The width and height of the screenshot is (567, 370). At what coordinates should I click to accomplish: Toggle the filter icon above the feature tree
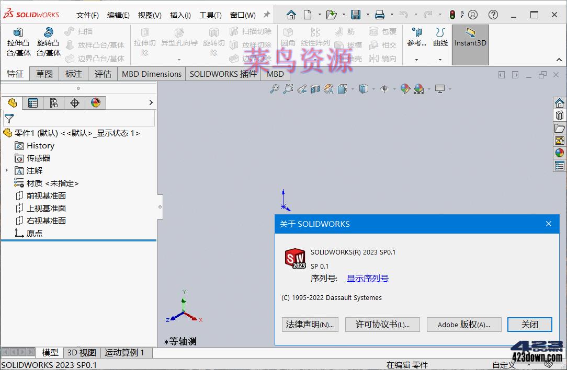click(9, 118)
